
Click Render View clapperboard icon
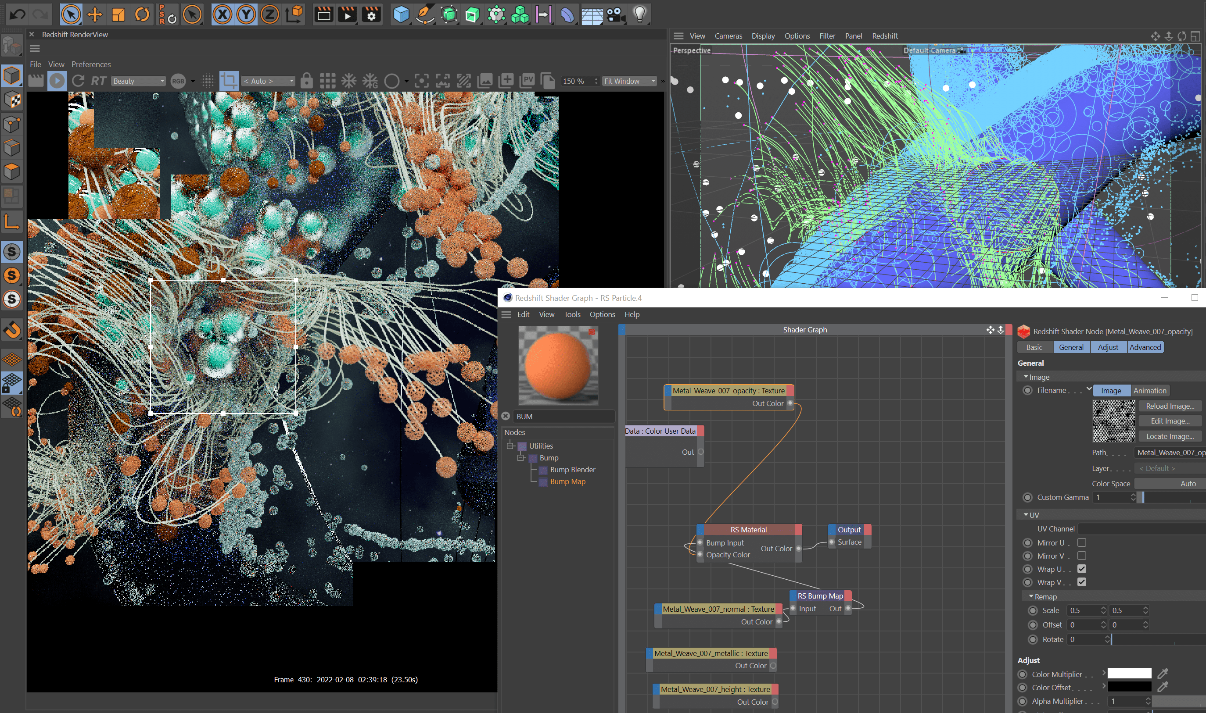(x=323, y=14)
